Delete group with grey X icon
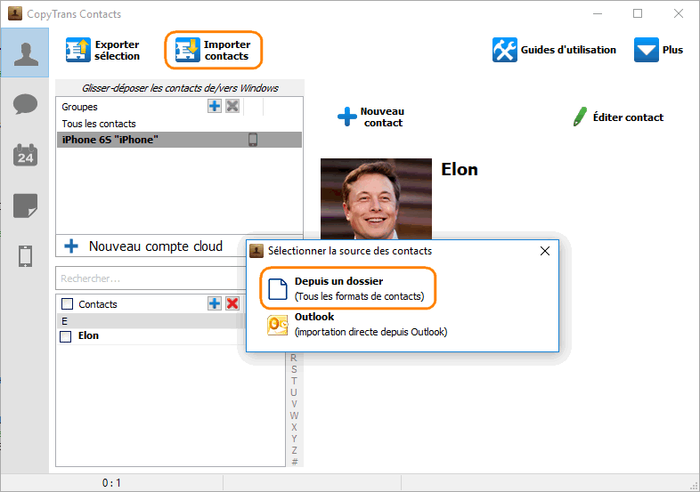Image resolution: width=700 pixels, height=492 pixels. coord(232,106)
